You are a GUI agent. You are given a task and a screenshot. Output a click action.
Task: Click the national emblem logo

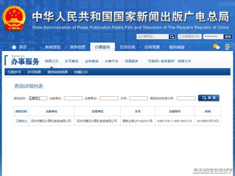(x=14, y=18)
